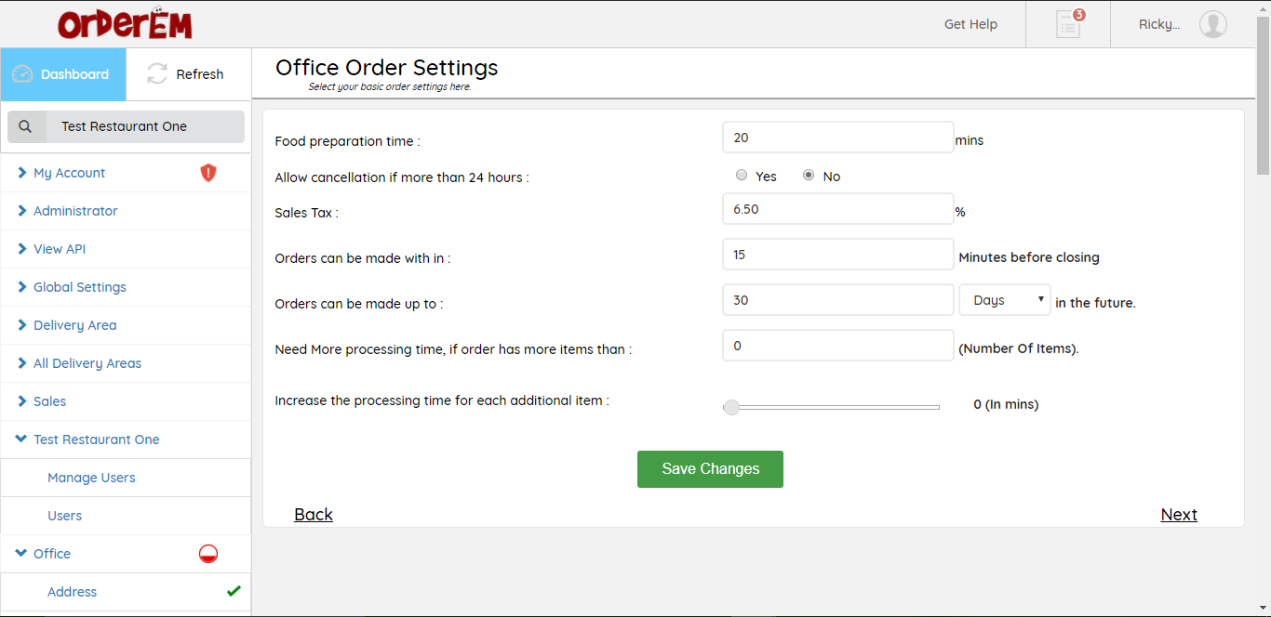
Task: Open the notifications list icon with badge
Action: (1068, 24)
